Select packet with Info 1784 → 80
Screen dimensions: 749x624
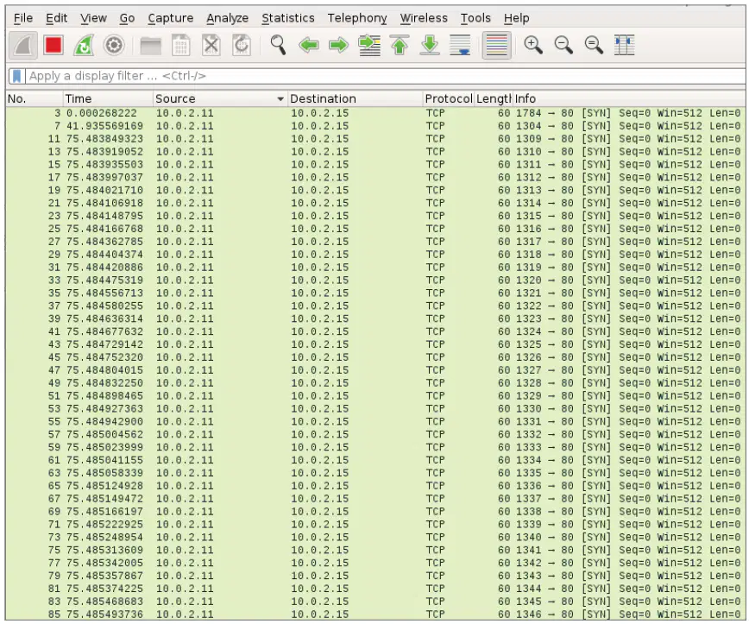pos(375,113)
